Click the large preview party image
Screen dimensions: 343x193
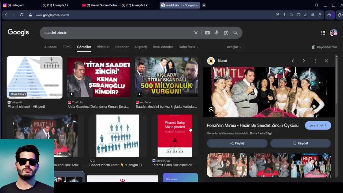[269, 92]
